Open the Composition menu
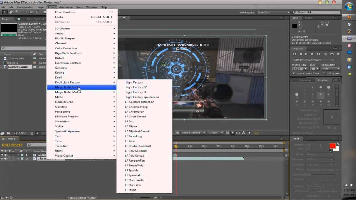The image size is (356, 200). tap(26, 7)
